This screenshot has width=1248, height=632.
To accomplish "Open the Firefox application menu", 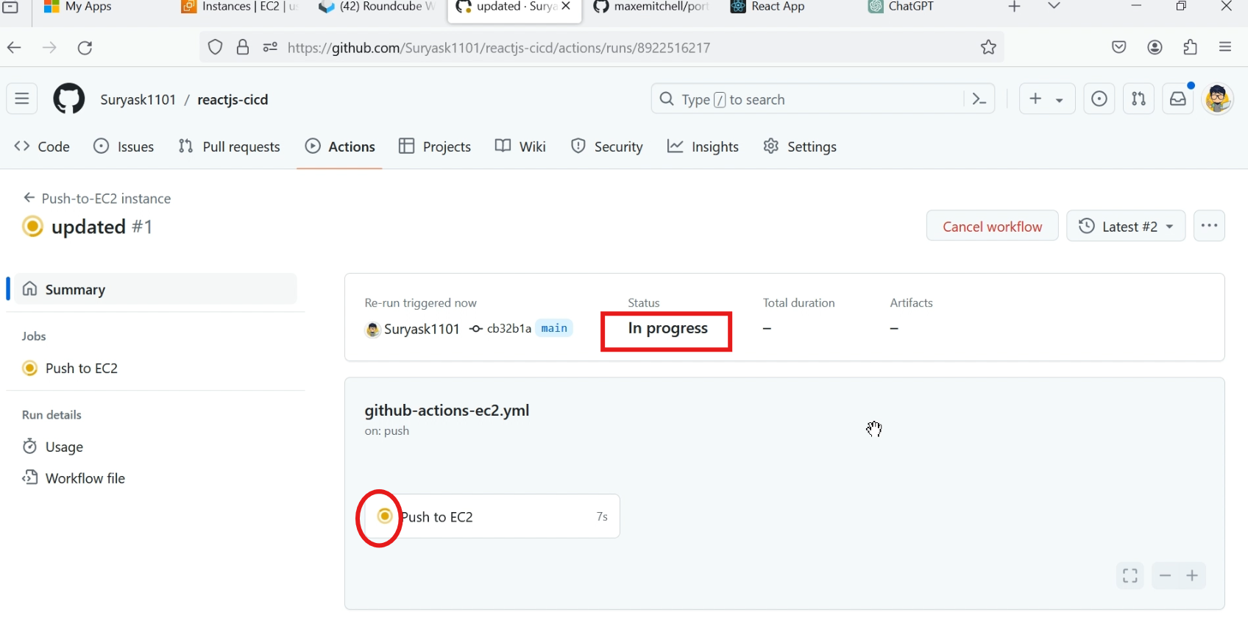I will 1225,47.
